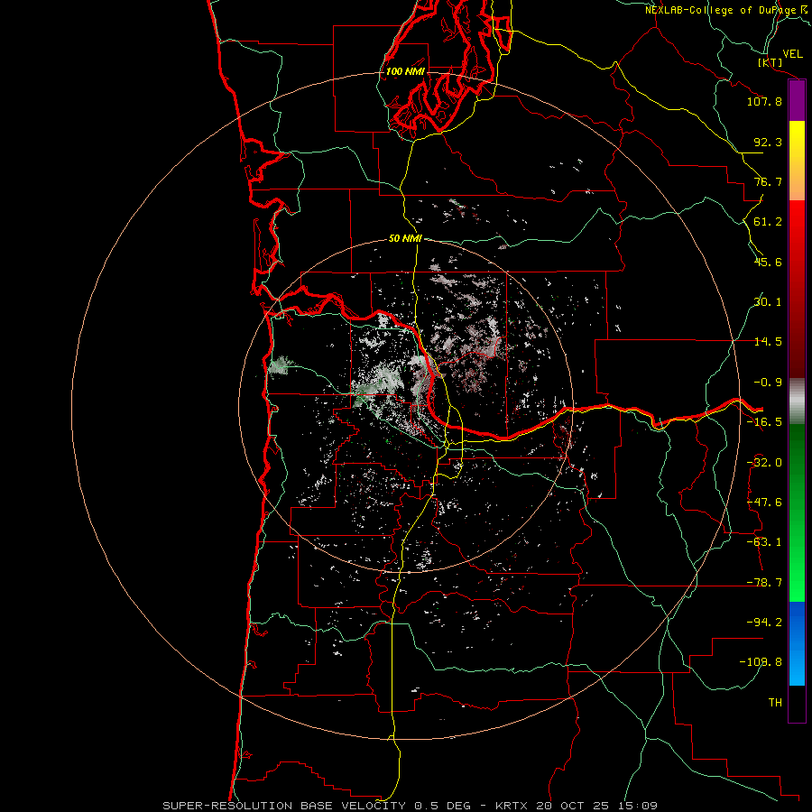The image size is (812, 812).
Task: Click the [KT] units label
Action: click(770, 62)
